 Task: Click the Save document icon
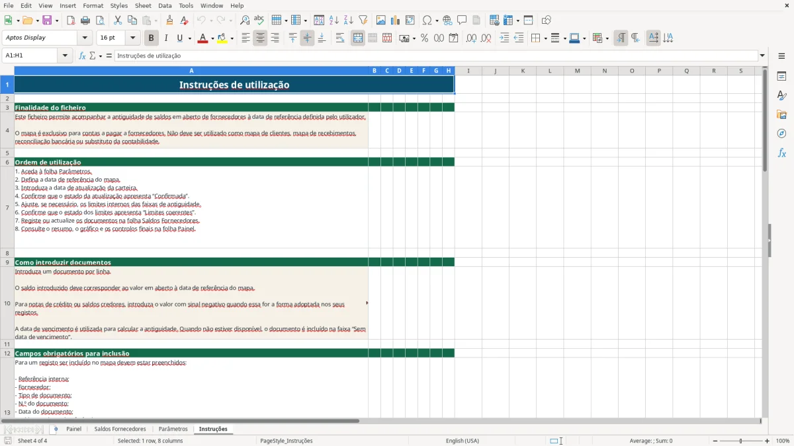[47, 20]
